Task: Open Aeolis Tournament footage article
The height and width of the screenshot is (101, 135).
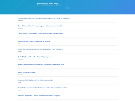Action: tap(27, 72)
